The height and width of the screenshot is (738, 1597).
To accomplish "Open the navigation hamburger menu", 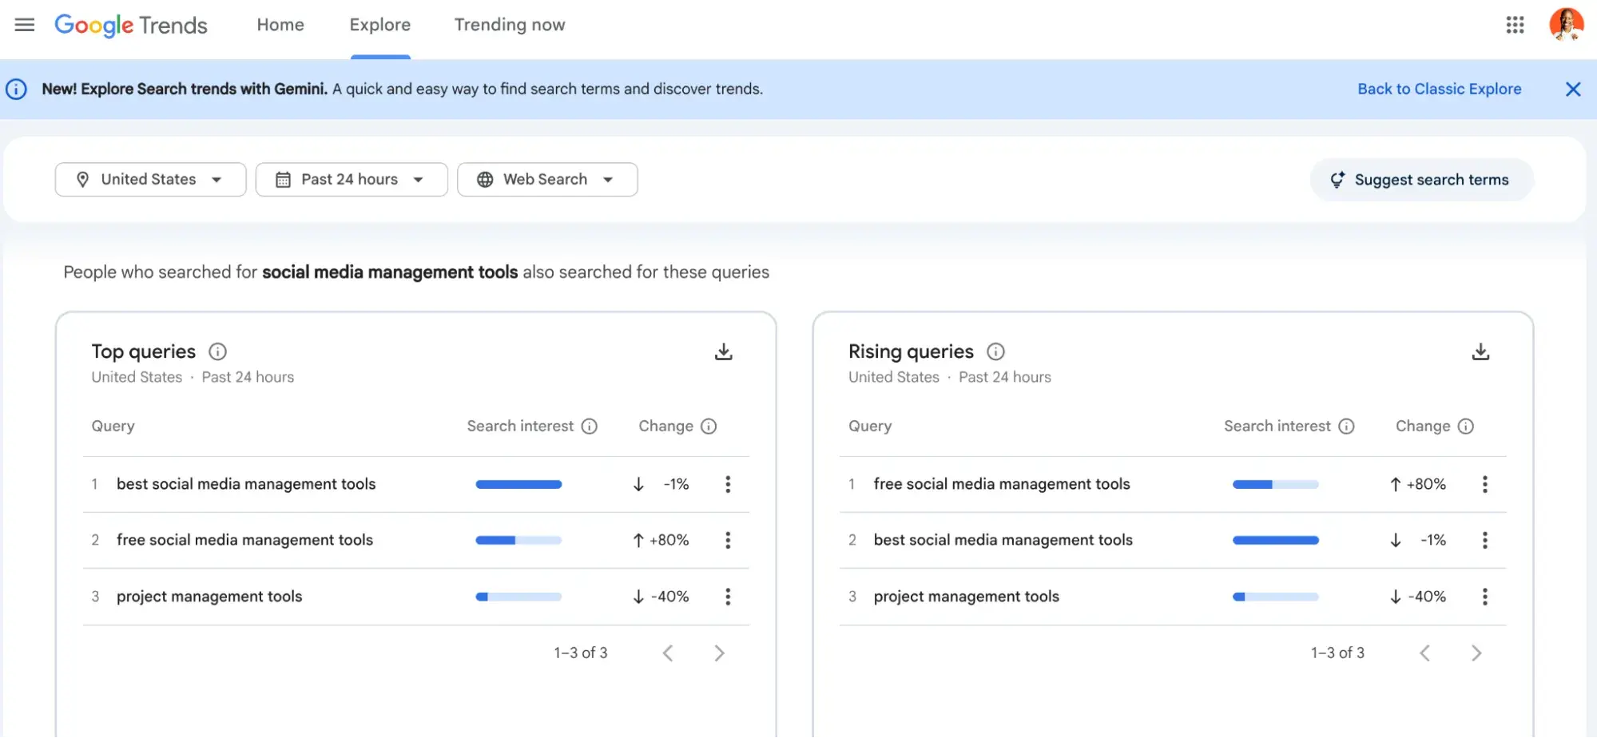I will [24, 25].
